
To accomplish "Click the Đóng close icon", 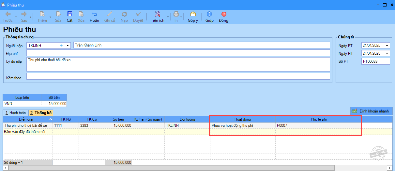I will [x=223, y=14].
